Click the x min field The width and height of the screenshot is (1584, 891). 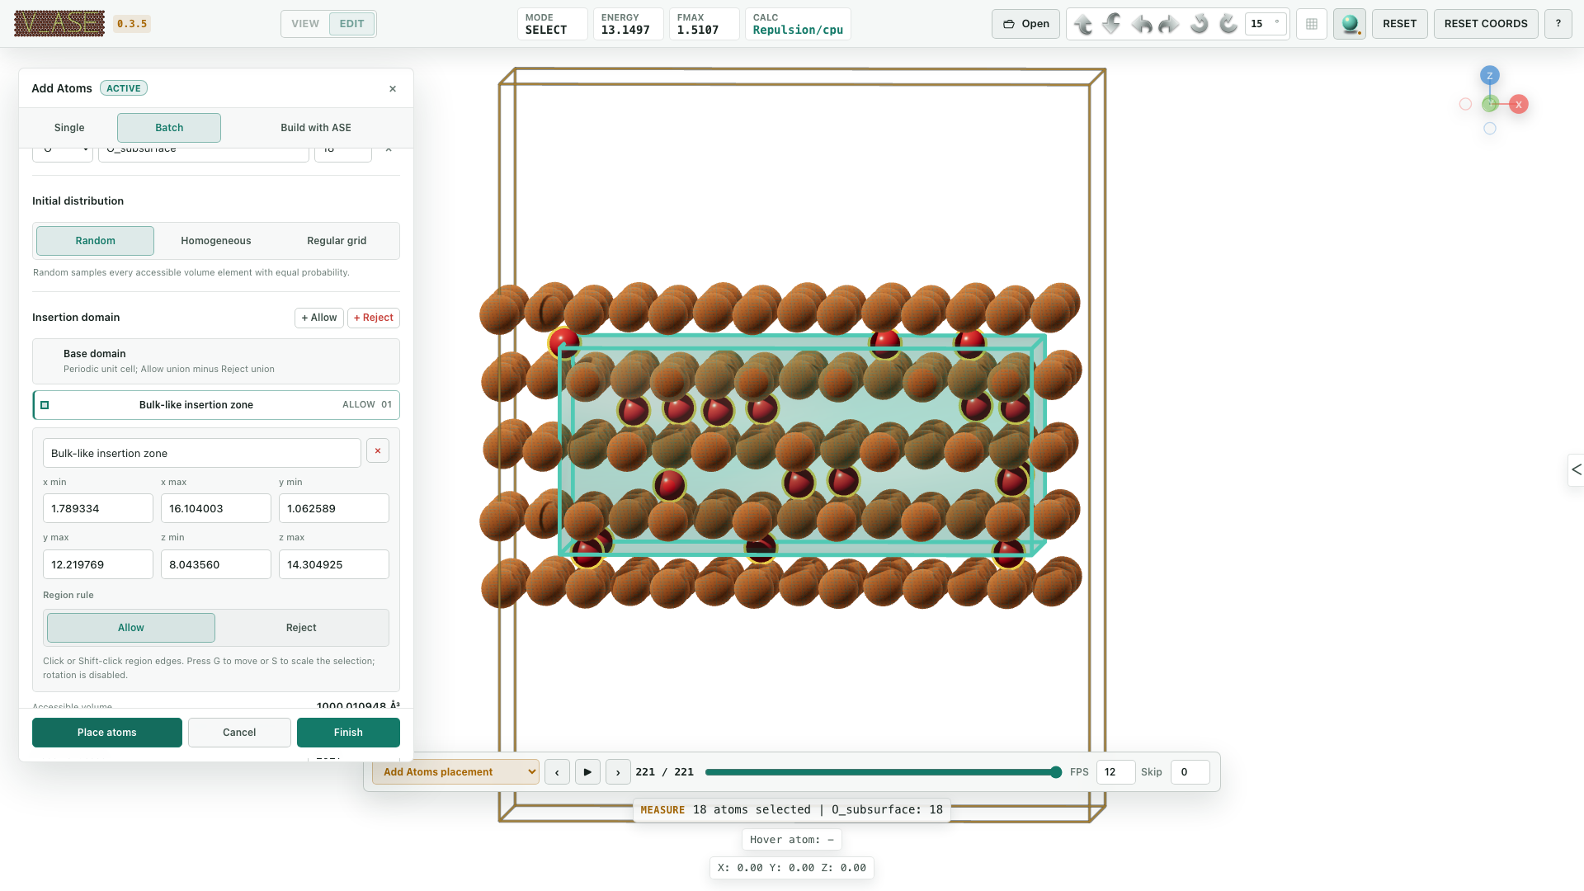tap(98, 509)
